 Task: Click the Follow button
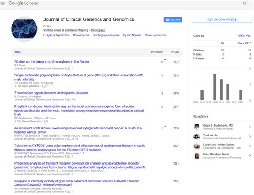(x=173, y=20)
